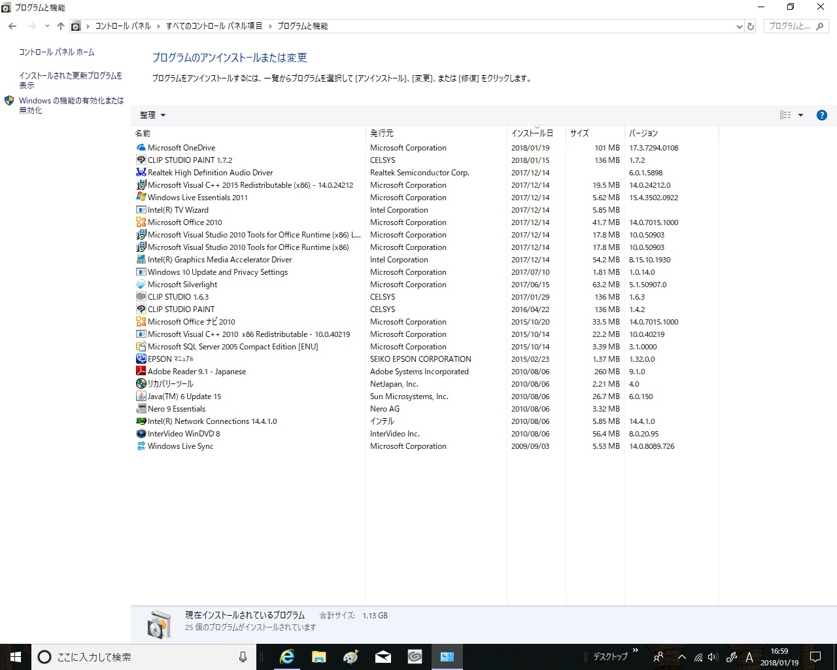This screenshot has width=837, height=670.
Task: Click the 260 MB size cell
Action: coord(607,372)
